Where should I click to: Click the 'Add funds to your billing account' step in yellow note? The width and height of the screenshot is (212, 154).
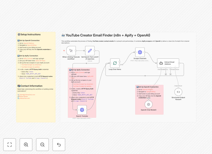30,48
